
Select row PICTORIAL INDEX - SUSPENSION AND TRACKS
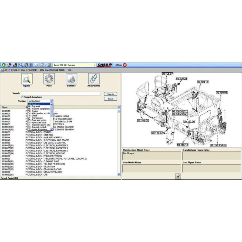click(x=59, y=140)
